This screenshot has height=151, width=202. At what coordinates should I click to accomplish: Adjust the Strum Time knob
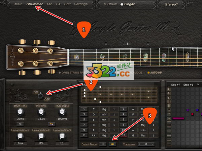pos(20,112)
